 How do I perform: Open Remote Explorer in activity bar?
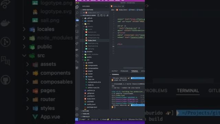point(77,31)
